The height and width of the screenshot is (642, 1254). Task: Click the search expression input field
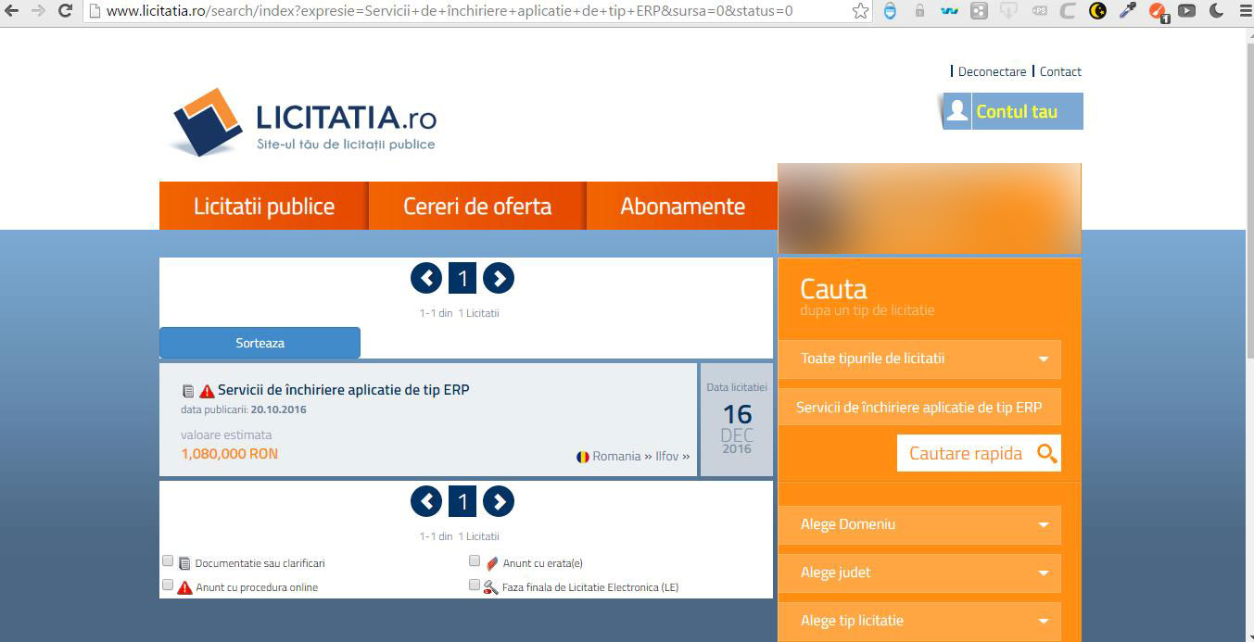[x=918, y=408]
